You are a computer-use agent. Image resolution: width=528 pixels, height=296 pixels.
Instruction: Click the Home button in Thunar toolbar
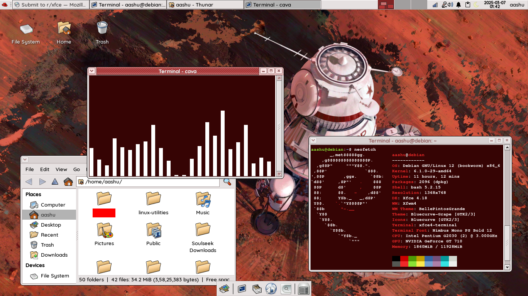pos(68,182)
